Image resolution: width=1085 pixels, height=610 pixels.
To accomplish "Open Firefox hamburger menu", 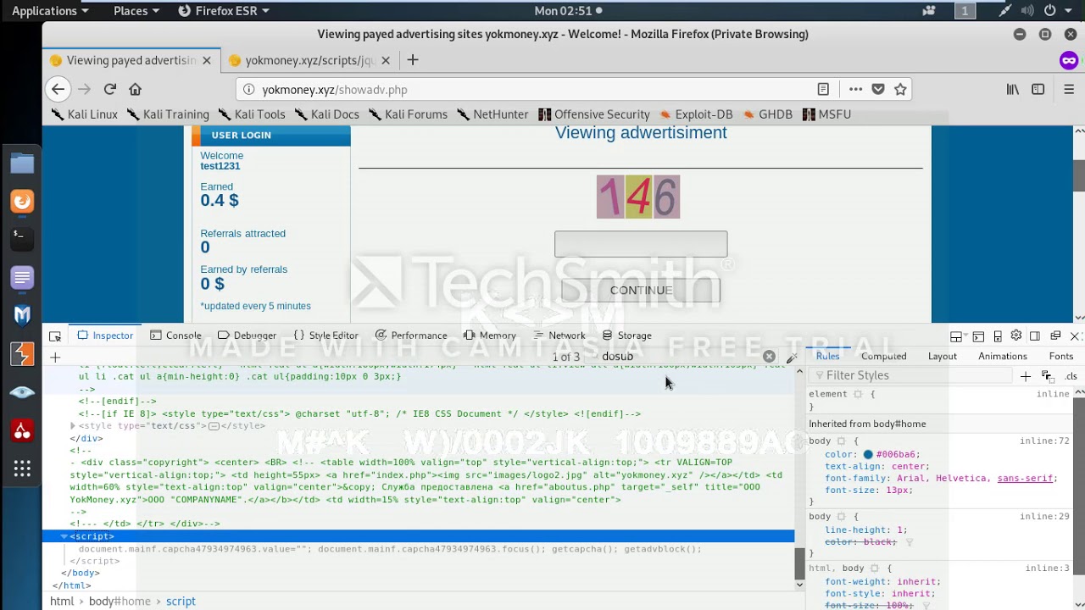I will 1069,89.
